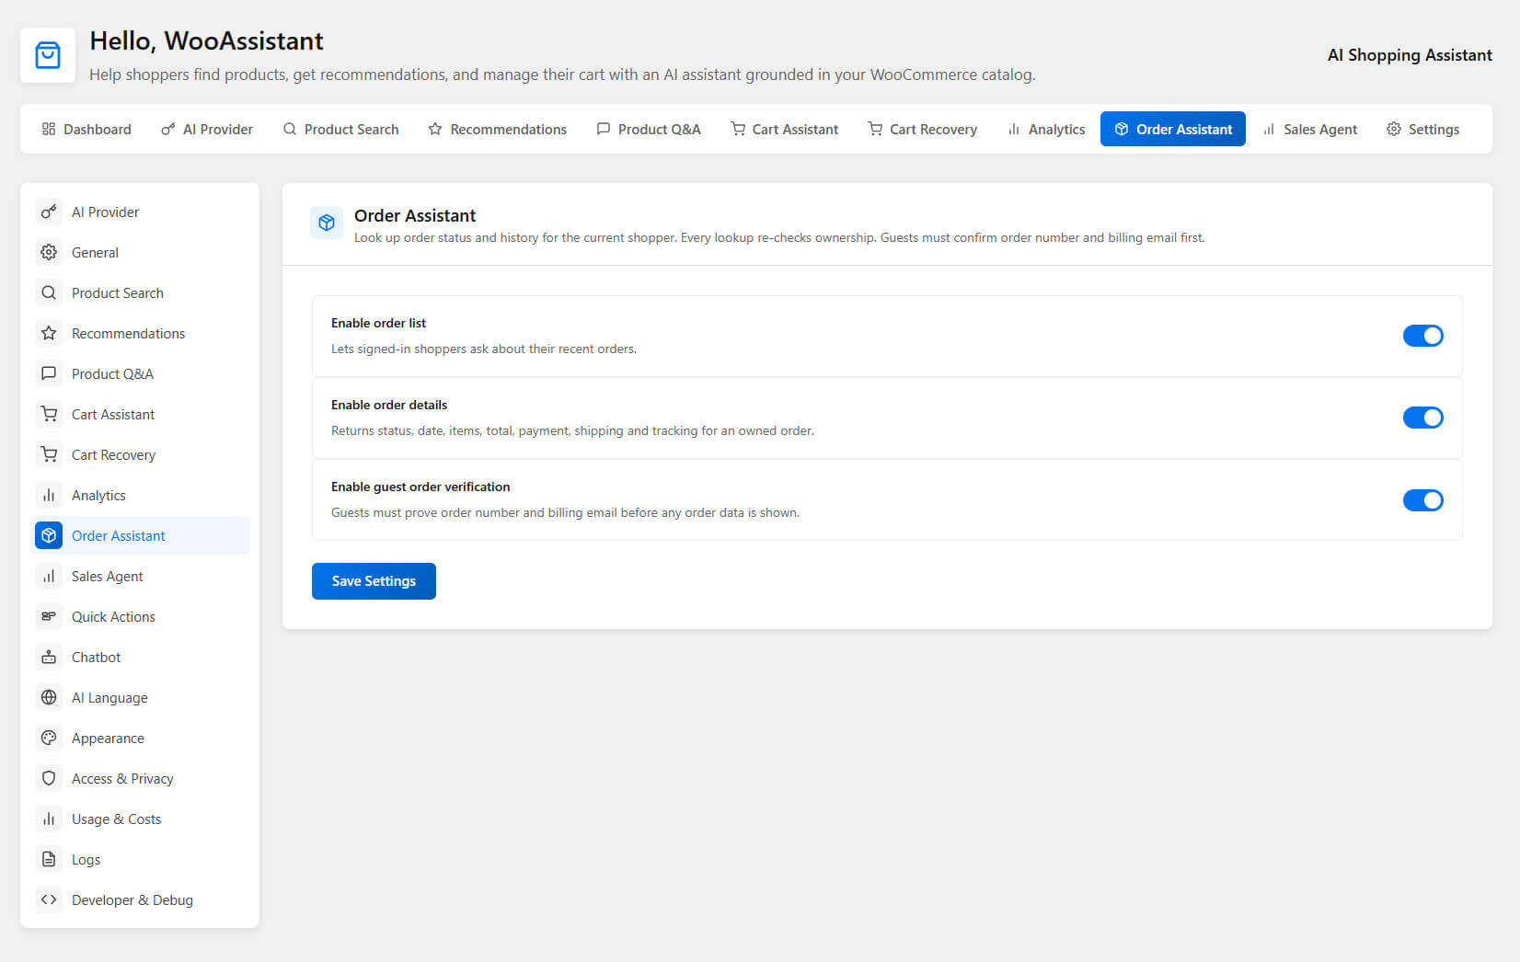Click the gear icon beside General in sidebar

pyautogui.click(x=49, y=252)
